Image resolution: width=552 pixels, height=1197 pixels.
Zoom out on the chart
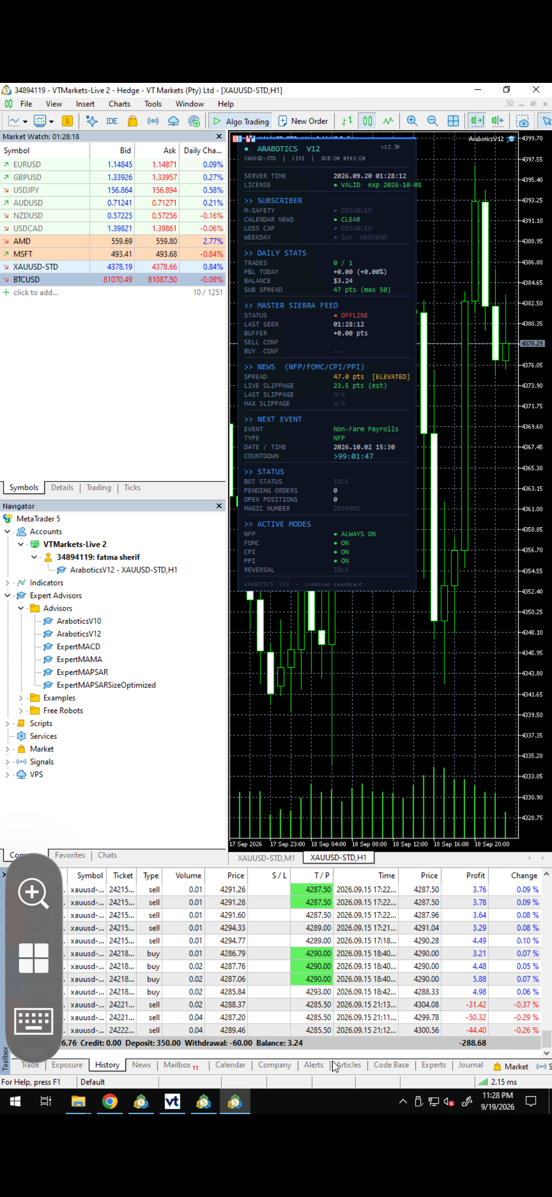tap(433, 121)
